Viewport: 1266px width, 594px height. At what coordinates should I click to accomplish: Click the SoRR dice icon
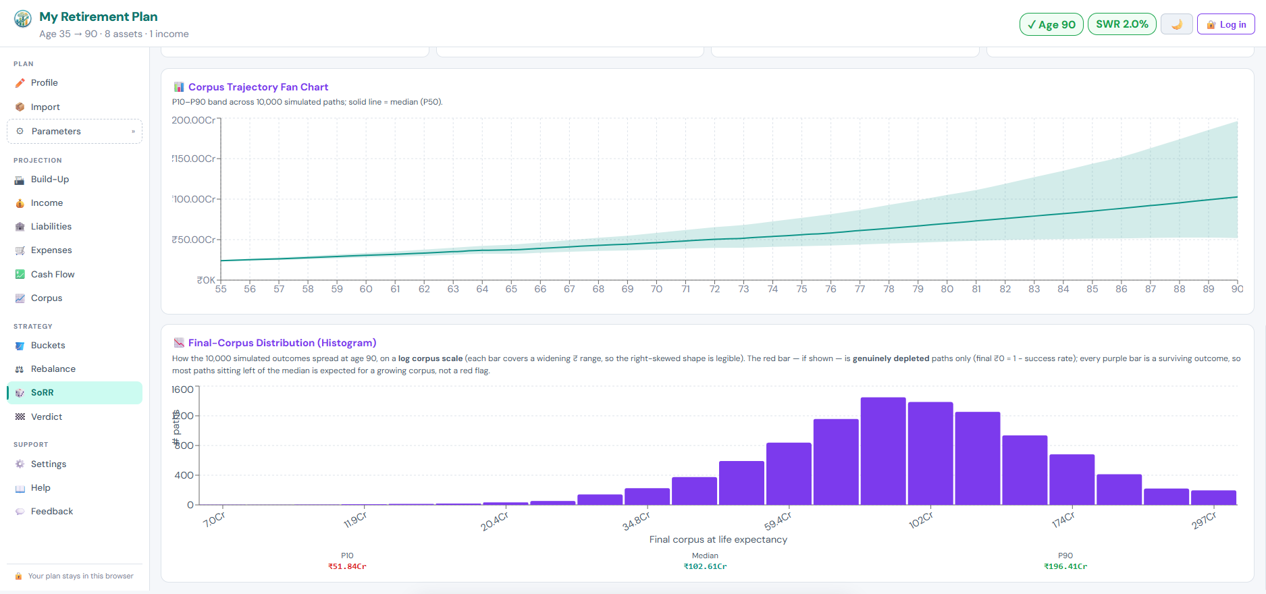(x=20, y=393)
